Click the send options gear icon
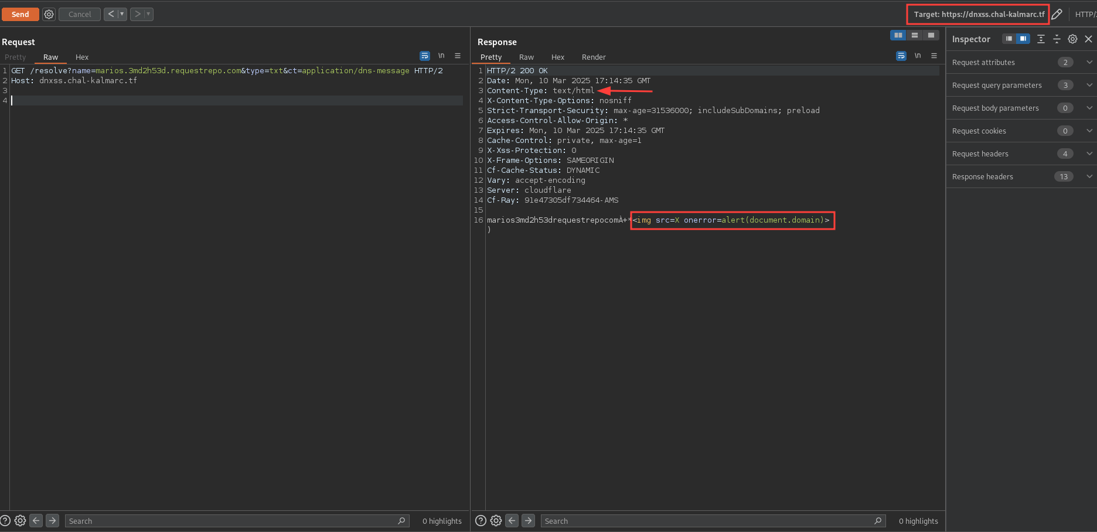Viewport: 1097px width, 532px height. 49,14
